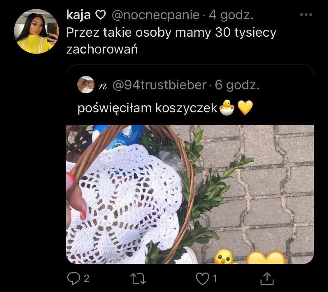Tap the yellow heart emoji in quote
Viewport: 328px width, 292px height.
click(245, 108)
